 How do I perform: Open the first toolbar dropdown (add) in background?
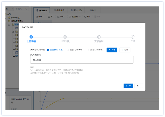40,17
